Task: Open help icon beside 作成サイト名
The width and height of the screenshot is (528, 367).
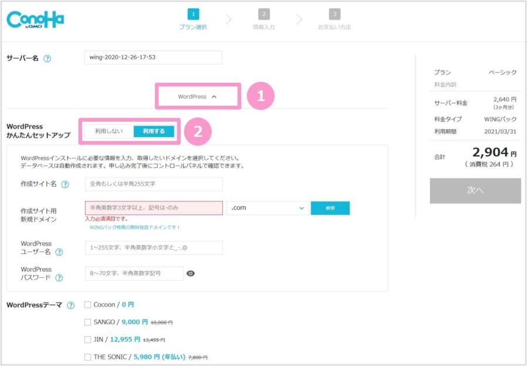Action: 65,184
